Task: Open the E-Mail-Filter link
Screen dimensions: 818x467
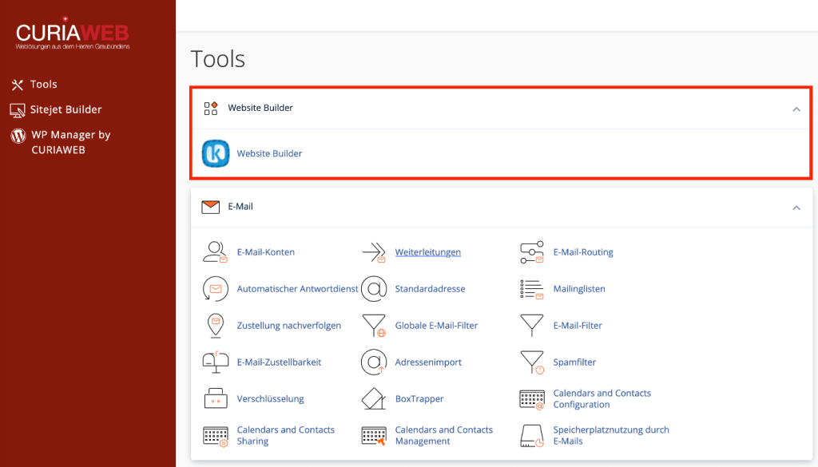Action: point(578,325)
